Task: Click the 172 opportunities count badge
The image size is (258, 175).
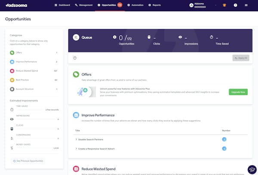Action: (x=120, y=5)
